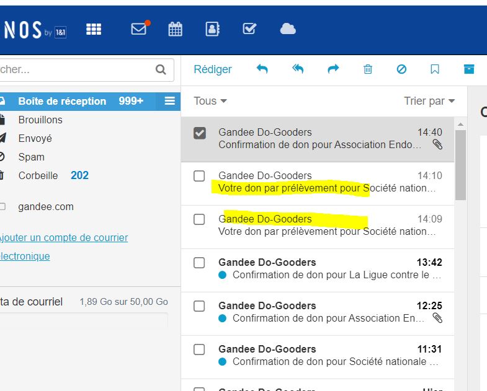Click the bookmark flag icon
Image resolution: width=487 pixels, height=391 pixels.
435,69
